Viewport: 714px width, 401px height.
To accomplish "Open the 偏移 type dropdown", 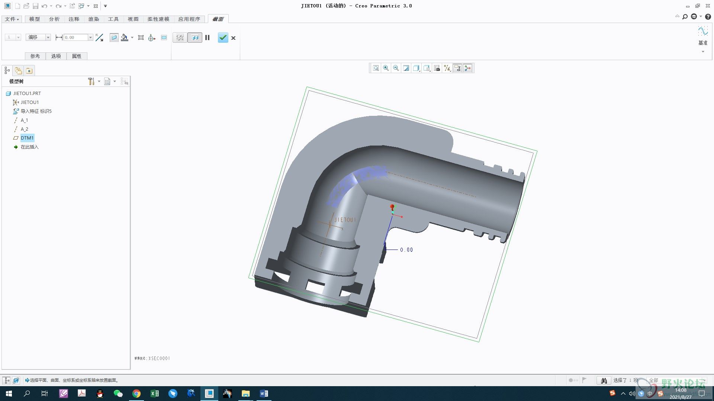I will tap(38, 38).
